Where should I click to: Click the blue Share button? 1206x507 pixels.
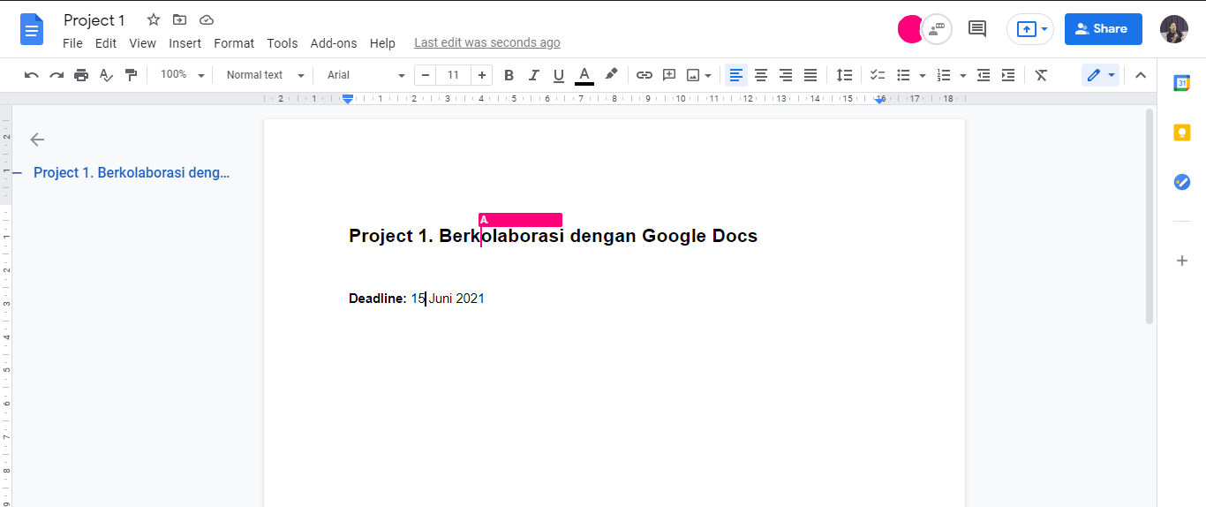coord(1103,29)
